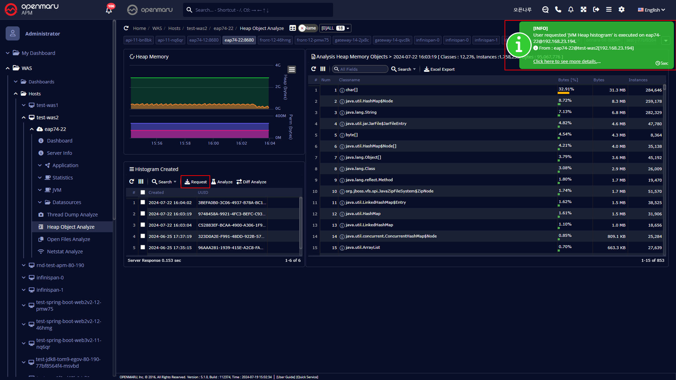Click the Request histogram button

[195, 182]
